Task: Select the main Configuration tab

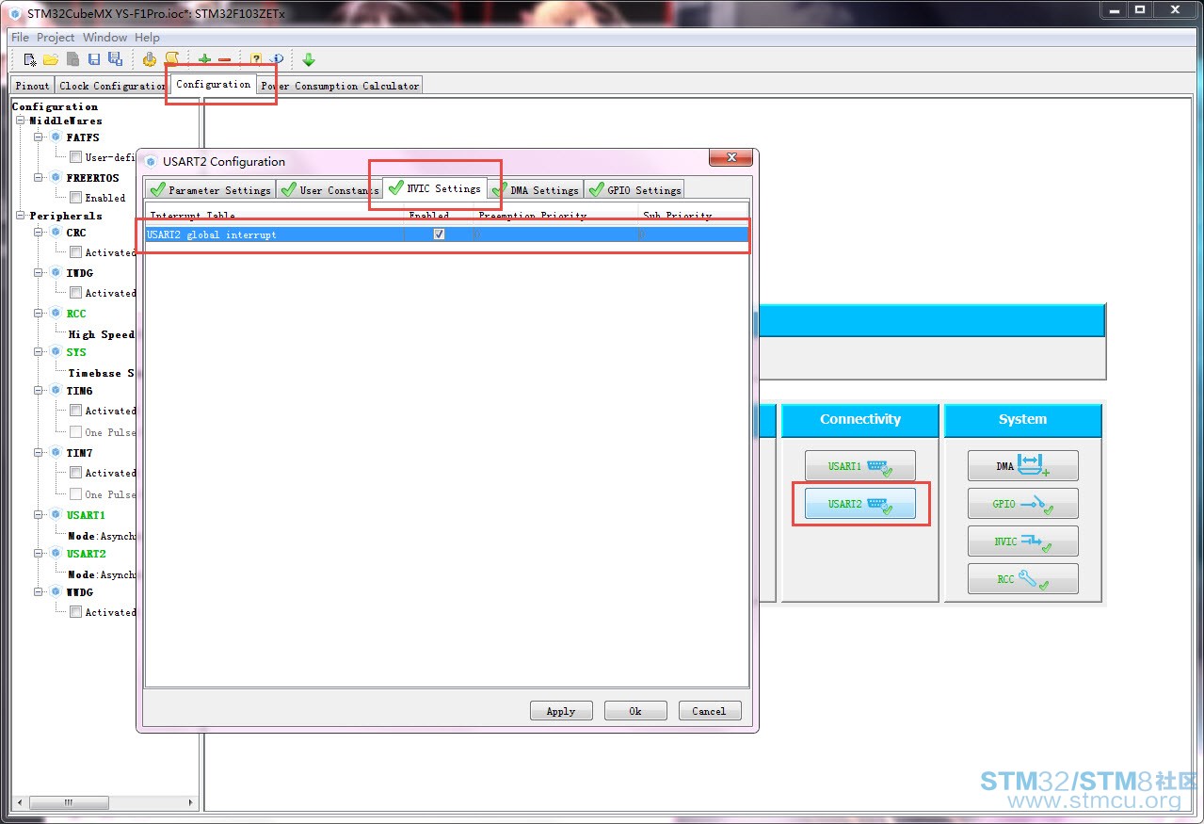Action: click(x=213, y=84)
